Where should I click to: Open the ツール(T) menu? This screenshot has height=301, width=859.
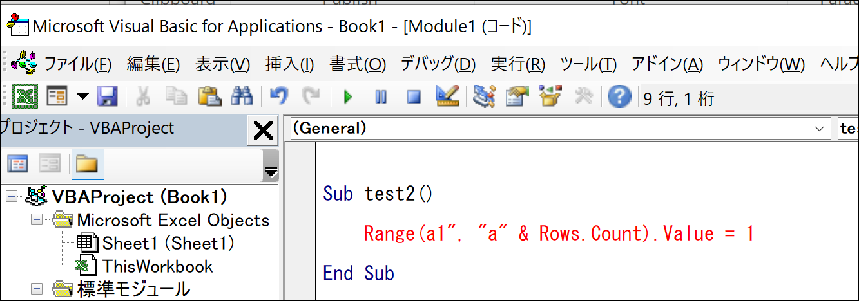coord(588,64)
